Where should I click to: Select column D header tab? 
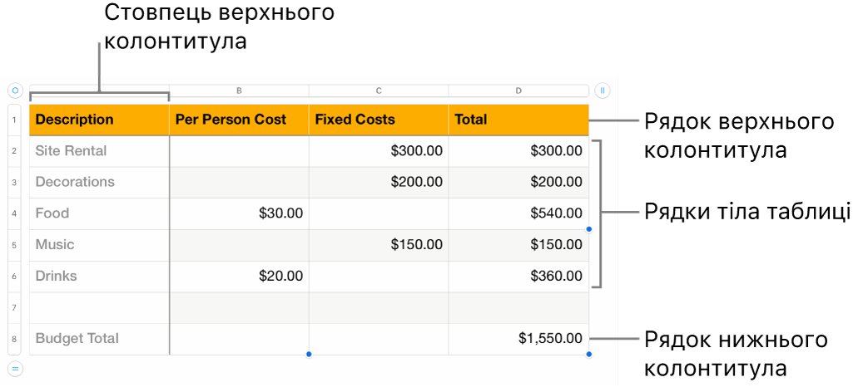(518, 90)
